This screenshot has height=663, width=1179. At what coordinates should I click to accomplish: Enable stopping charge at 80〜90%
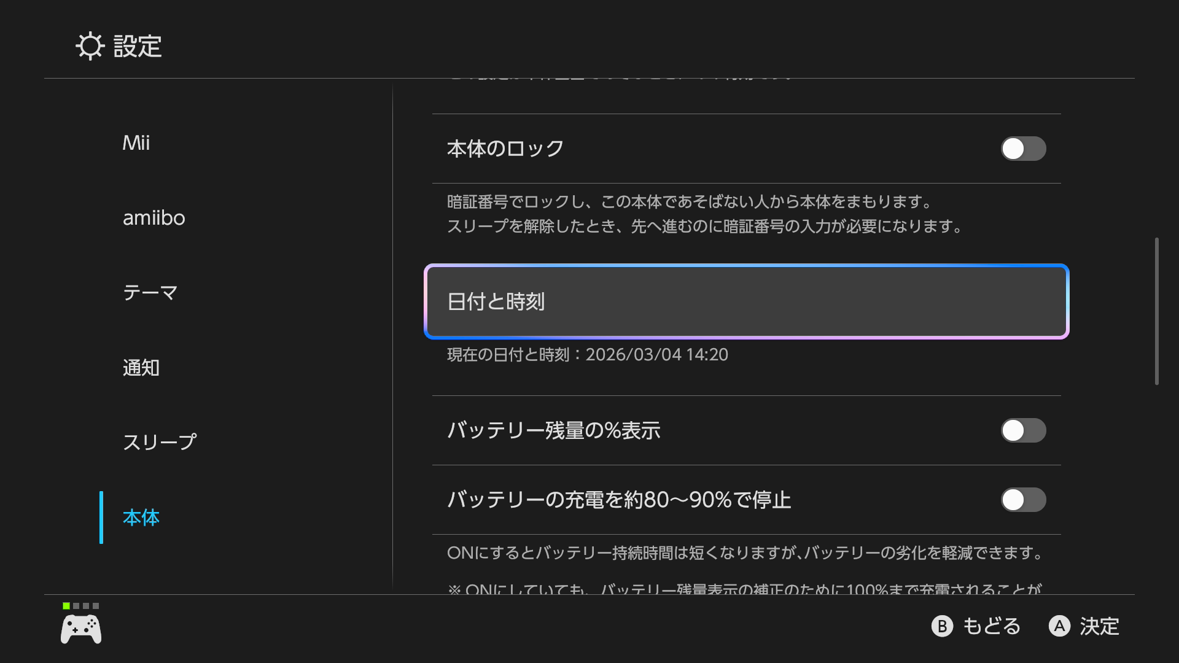tap(1022, 500)
